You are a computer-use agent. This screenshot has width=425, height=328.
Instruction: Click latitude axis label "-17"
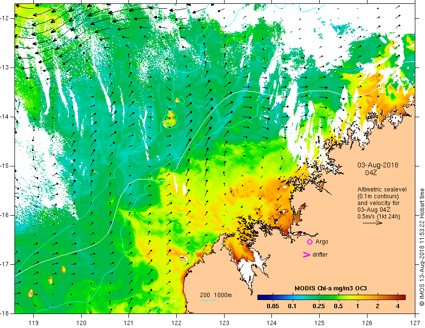point(5,264)
